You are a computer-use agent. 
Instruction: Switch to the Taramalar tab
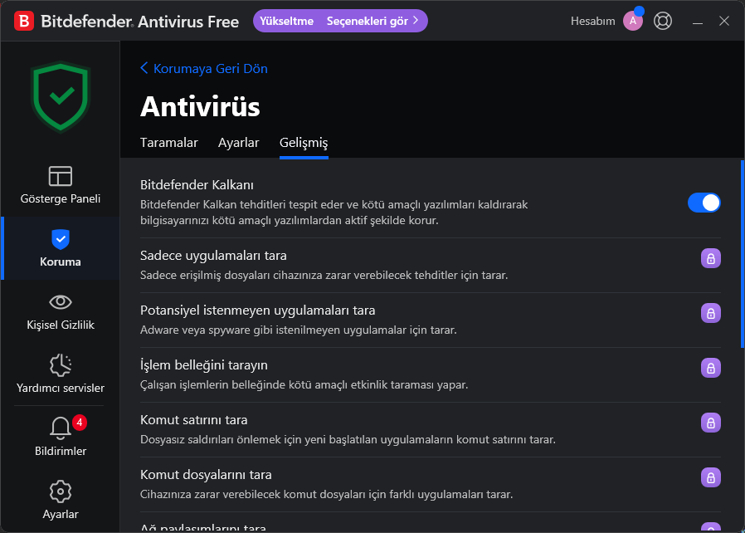[169, 143]
